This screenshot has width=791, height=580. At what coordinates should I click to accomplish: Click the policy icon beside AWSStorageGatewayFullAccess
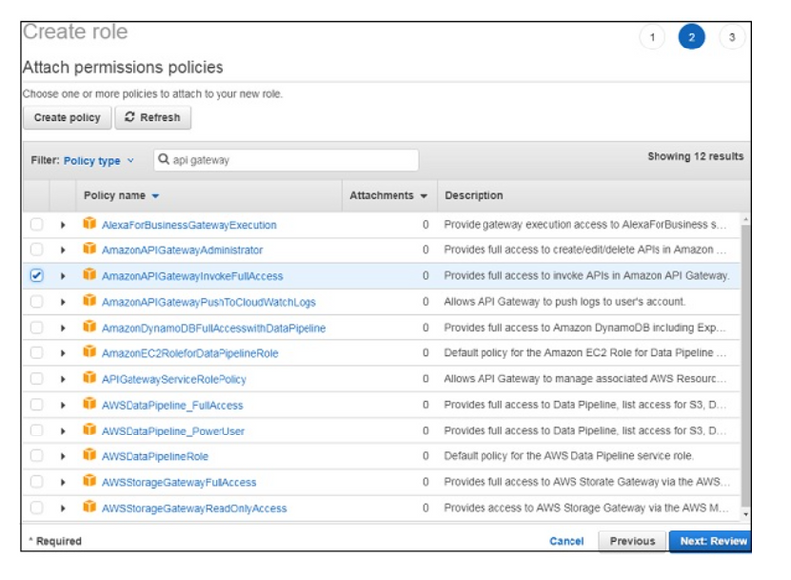(x=89, y=482)
